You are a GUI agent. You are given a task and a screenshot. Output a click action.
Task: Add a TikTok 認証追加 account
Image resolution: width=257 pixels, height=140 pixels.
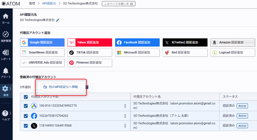pyautogui.click(x=90, y=52)
